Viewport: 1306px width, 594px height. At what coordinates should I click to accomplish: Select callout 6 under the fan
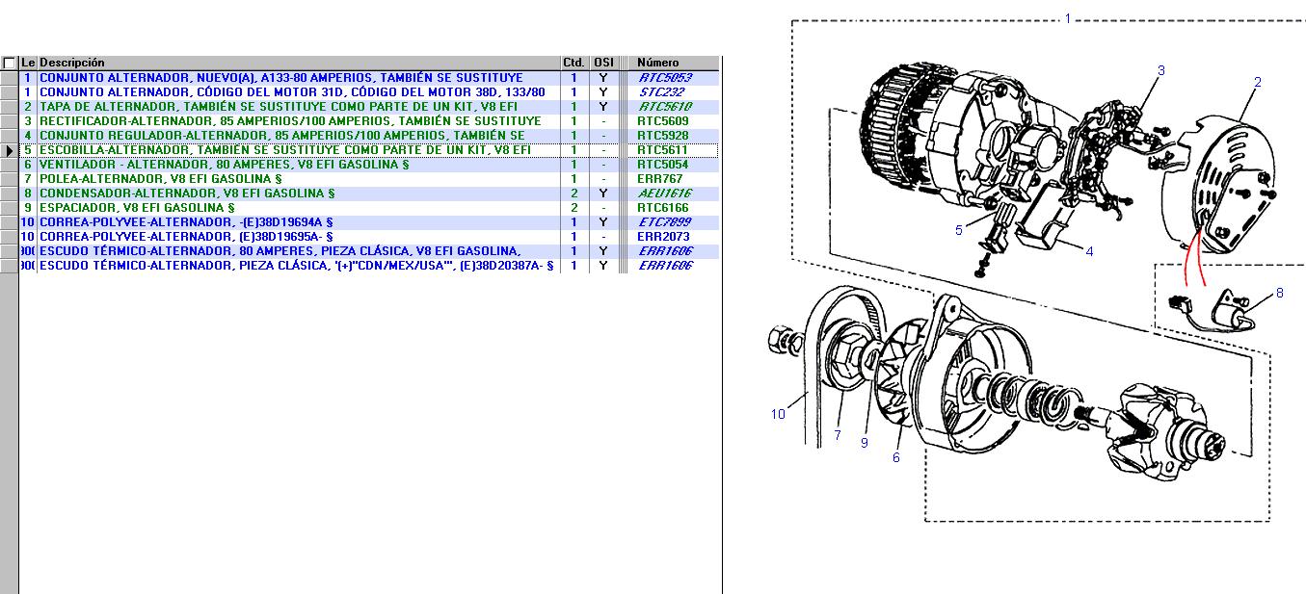(x=895, y=458)
